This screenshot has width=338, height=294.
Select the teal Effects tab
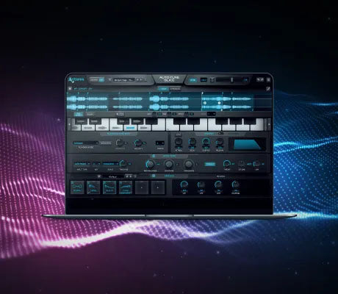169,176
